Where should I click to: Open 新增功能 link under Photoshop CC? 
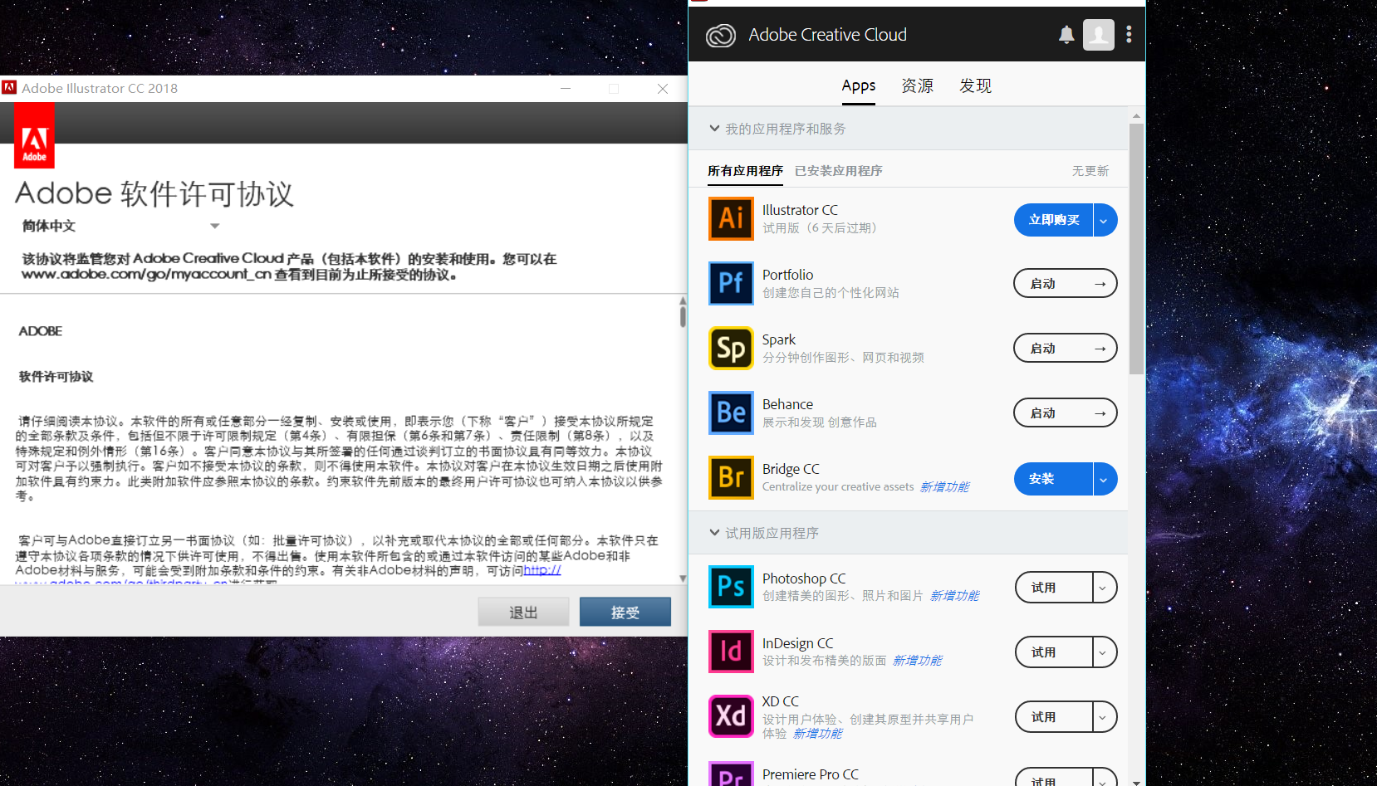954,596
